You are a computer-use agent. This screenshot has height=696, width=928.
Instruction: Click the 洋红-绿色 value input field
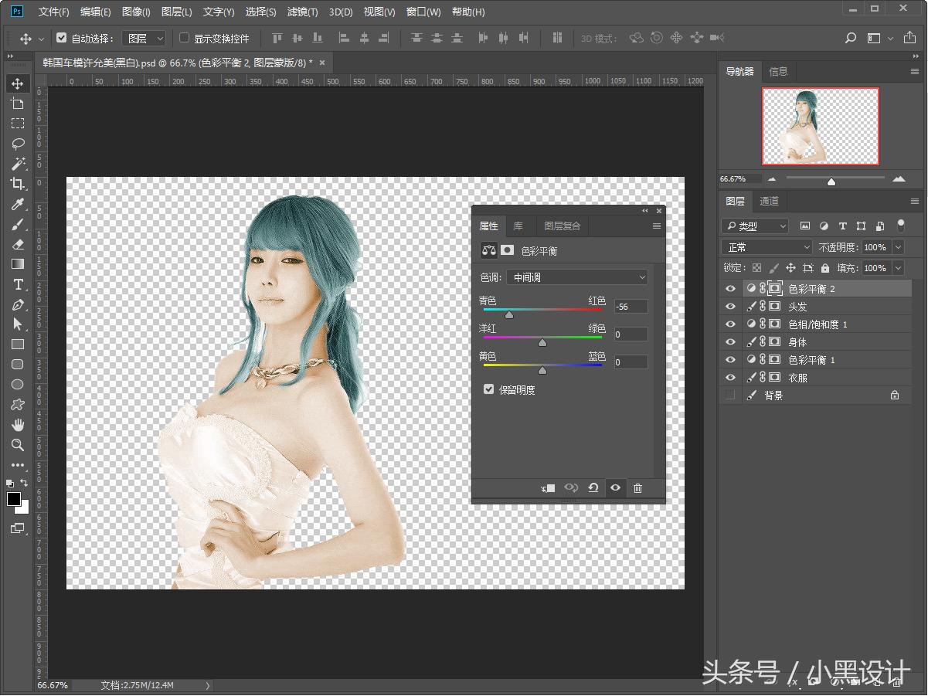[x=631, y=334]
